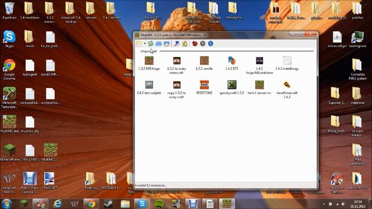372x209 pixels.
Task: Click the Skype desktop shortcut
Action: [9, 39]
